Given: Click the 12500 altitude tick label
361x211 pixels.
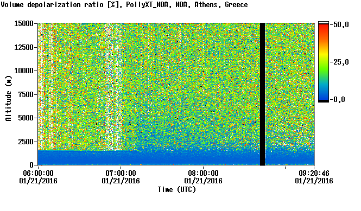Looking at the screenshot, I should click(24, 47).
